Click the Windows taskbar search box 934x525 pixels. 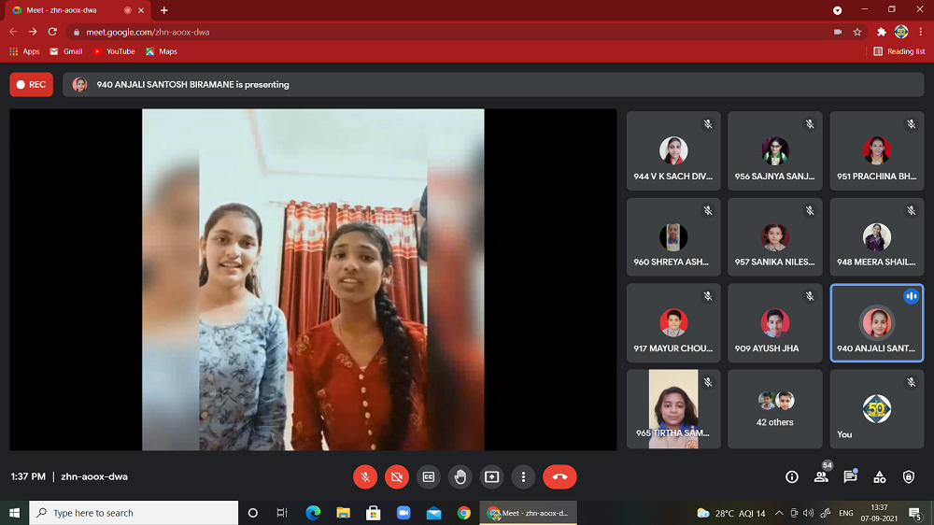tap(135, 513)
